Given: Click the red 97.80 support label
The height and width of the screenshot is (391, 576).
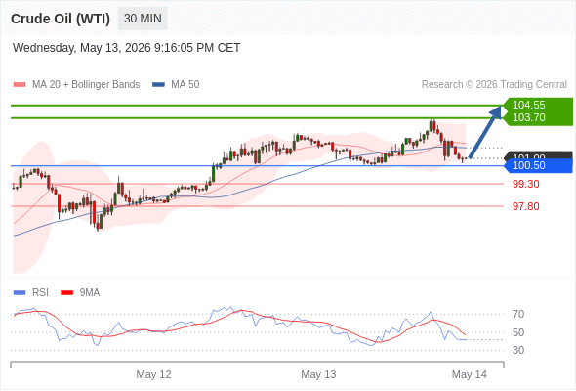Looking at the screenshot, I should pyautogui.click(x=525, y=206).
